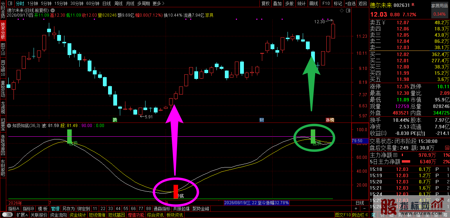Toggle 多股 multi-stock view
The image size is (450, 218).
click(289, 3)
